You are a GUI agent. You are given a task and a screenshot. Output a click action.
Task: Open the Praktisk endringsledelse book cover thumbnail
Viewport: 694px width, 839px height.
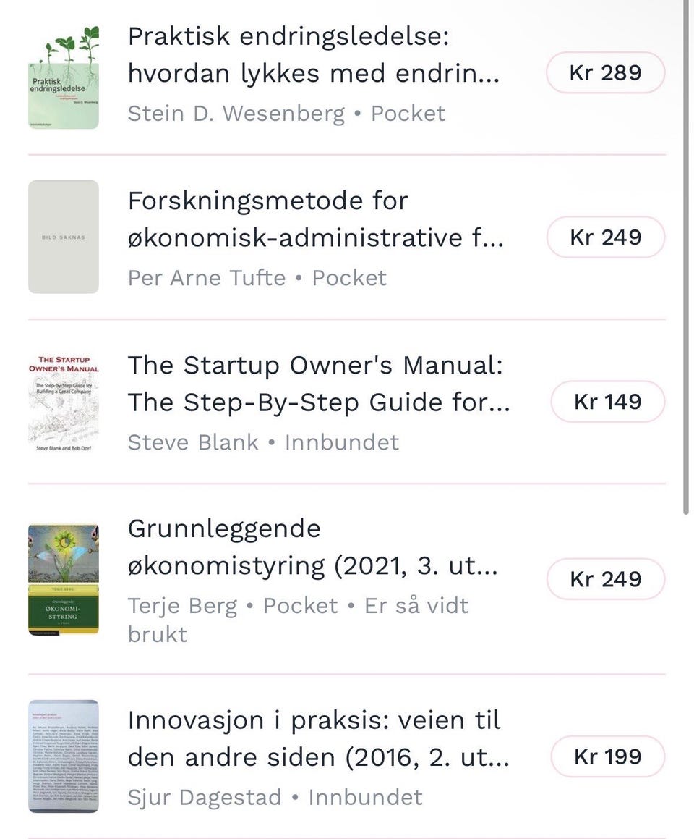(64, 77)
